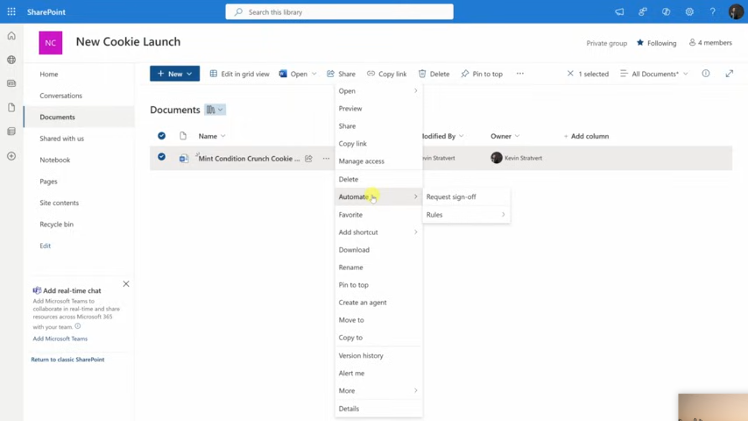This screenshot has width=748, height=421.
Task: Click the info icon after 'with your team'
Action: tap(78, 326)
